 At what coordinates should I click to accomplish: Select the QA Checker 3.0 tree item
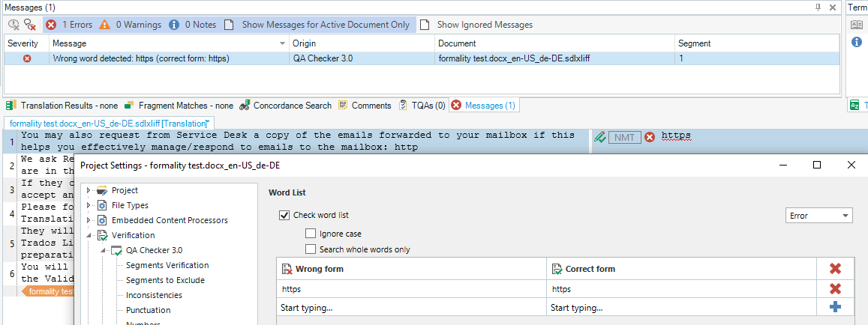154,250
